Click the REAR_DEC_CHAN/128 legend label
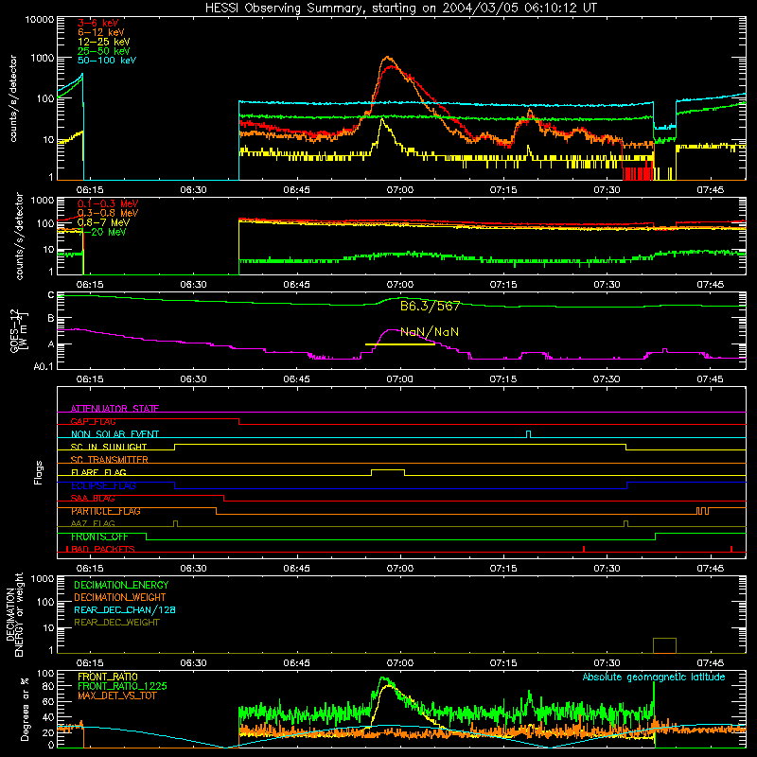Screen dimensions: 757x757 point(125,609)
